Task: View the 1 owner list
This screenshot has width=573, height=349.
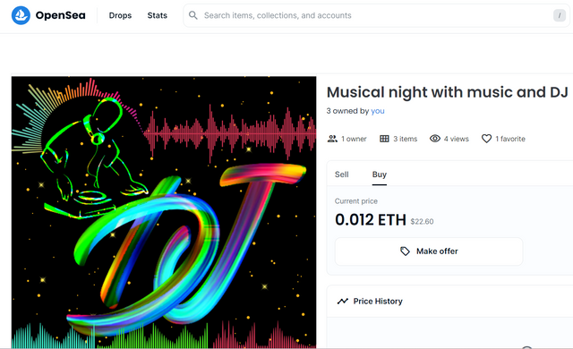Action: (354, 139)
